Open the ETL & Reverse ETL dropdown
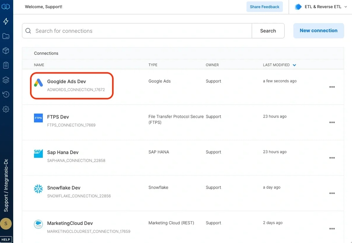The height and width of the screenshot is (243, 352). click(320, 6)
